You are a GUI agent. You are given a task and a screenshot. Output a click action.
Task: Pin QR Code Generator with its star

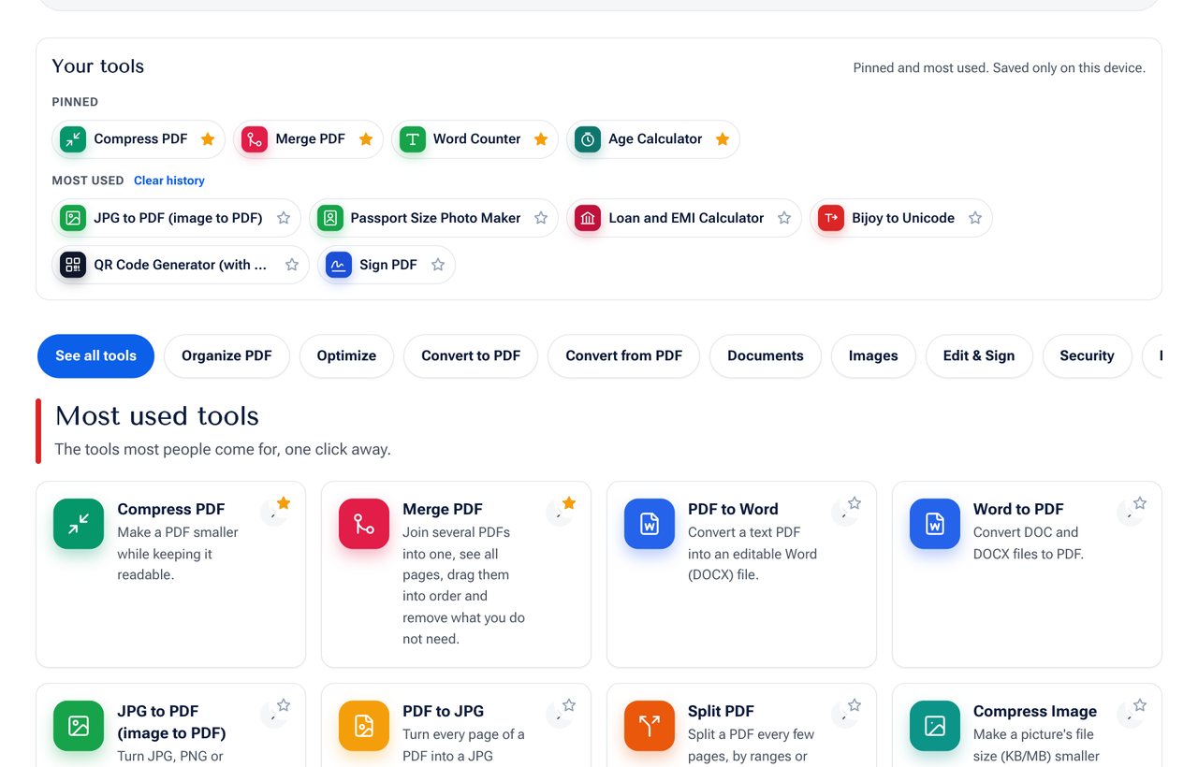292,265
